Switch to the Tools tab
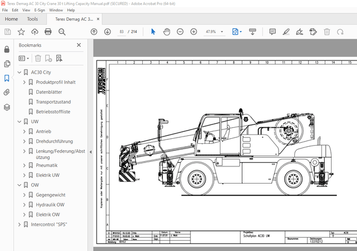Screen dimensions: 357x251 coord(32,19)
